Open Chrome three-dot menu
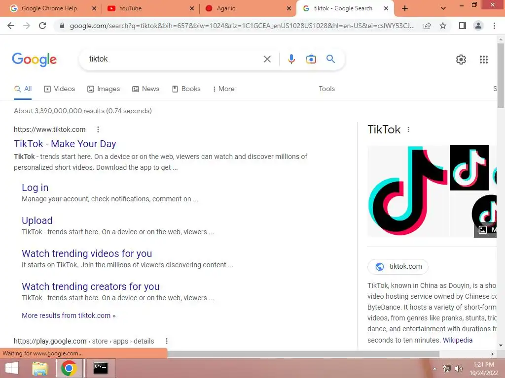This screenshot has width=505, height=378. click(x=494, y=26)
